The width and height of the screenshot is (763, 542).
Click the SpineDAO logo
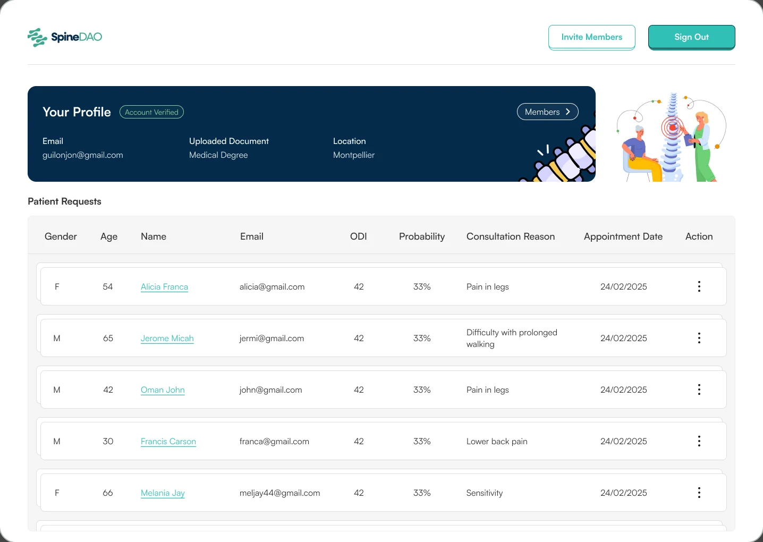click(65, 37)
